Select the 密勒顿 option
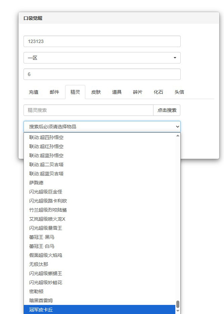 (99, 291)
